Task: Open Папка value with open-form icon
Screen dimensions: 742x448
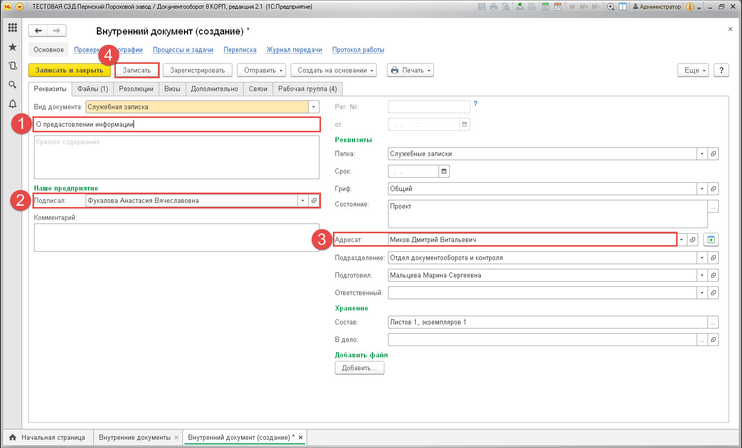Action: tap(713, 153)
